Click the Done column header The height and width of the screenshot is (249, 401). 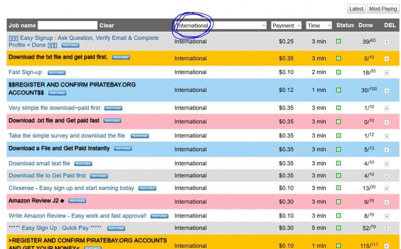[365, 25]
